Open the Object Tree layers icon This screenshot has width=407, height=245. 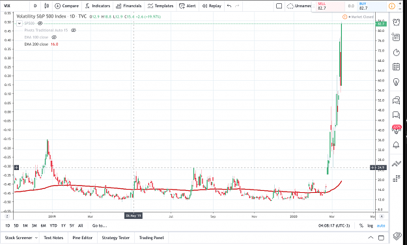coord(397,235)
